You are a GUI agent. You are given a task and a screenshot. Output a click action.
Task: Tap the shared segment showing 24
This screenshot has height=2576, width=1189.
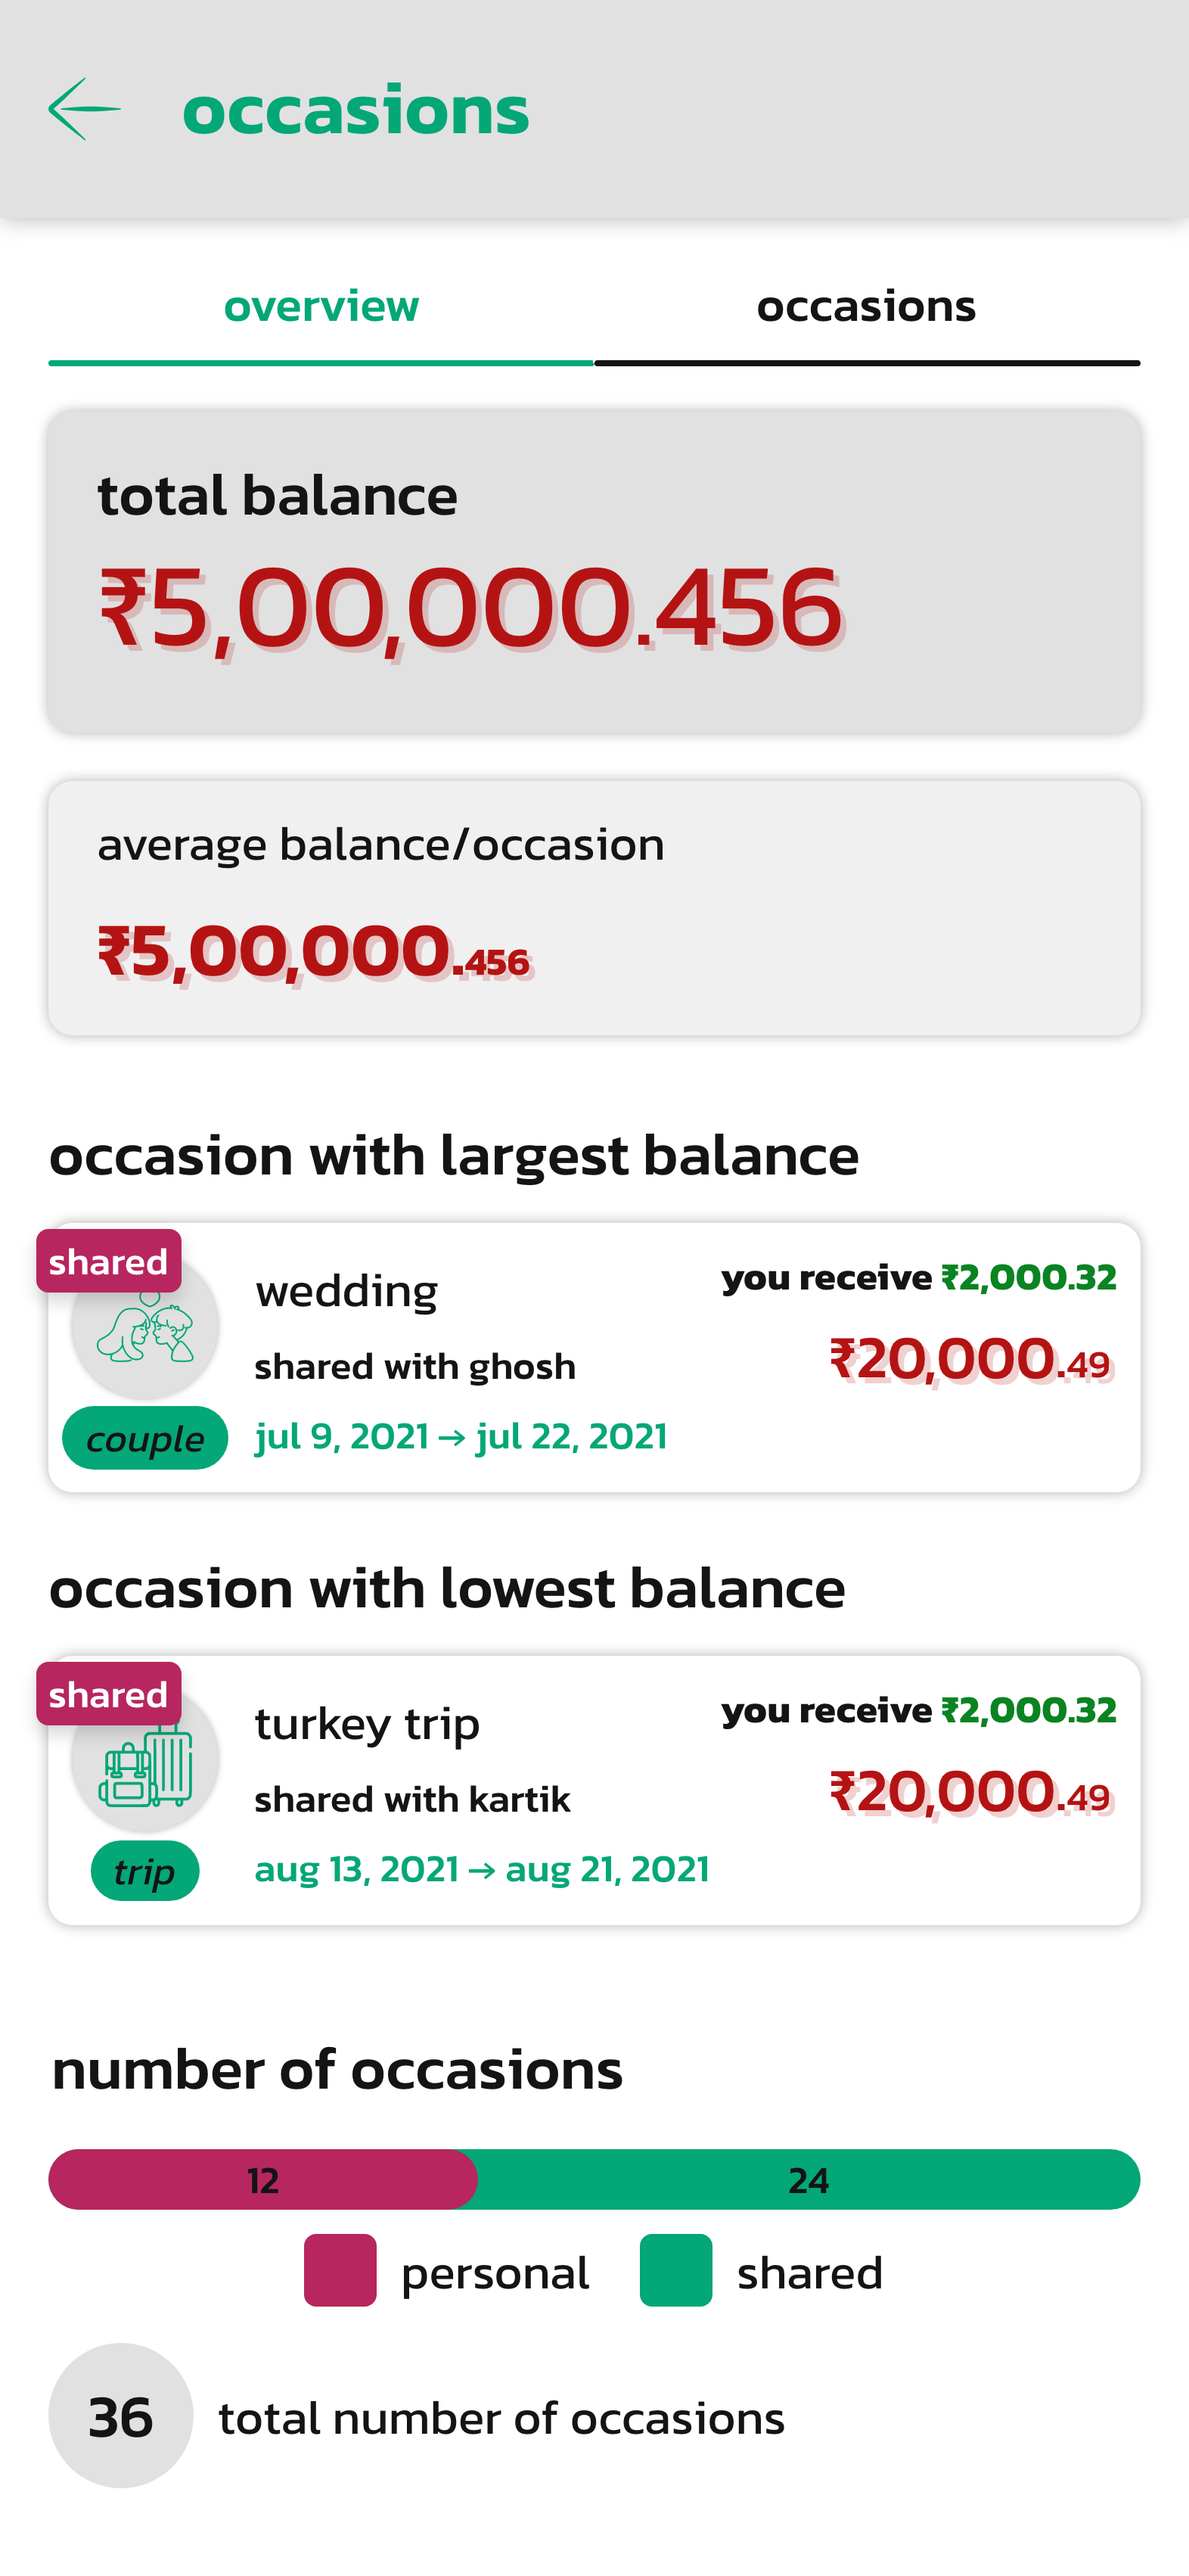809,2180
